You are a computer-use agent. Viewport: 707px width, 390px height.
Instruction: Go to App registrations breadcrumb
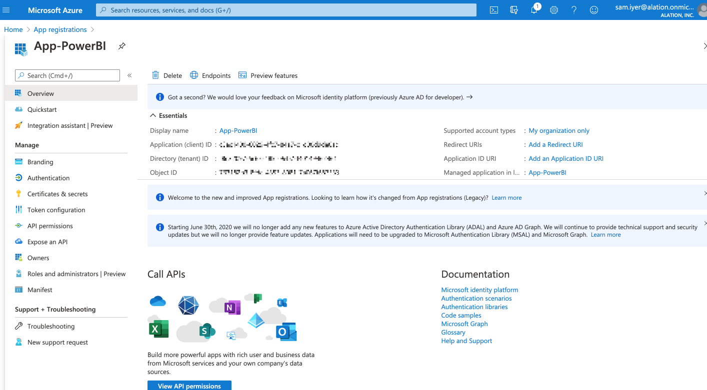point(60,29)
